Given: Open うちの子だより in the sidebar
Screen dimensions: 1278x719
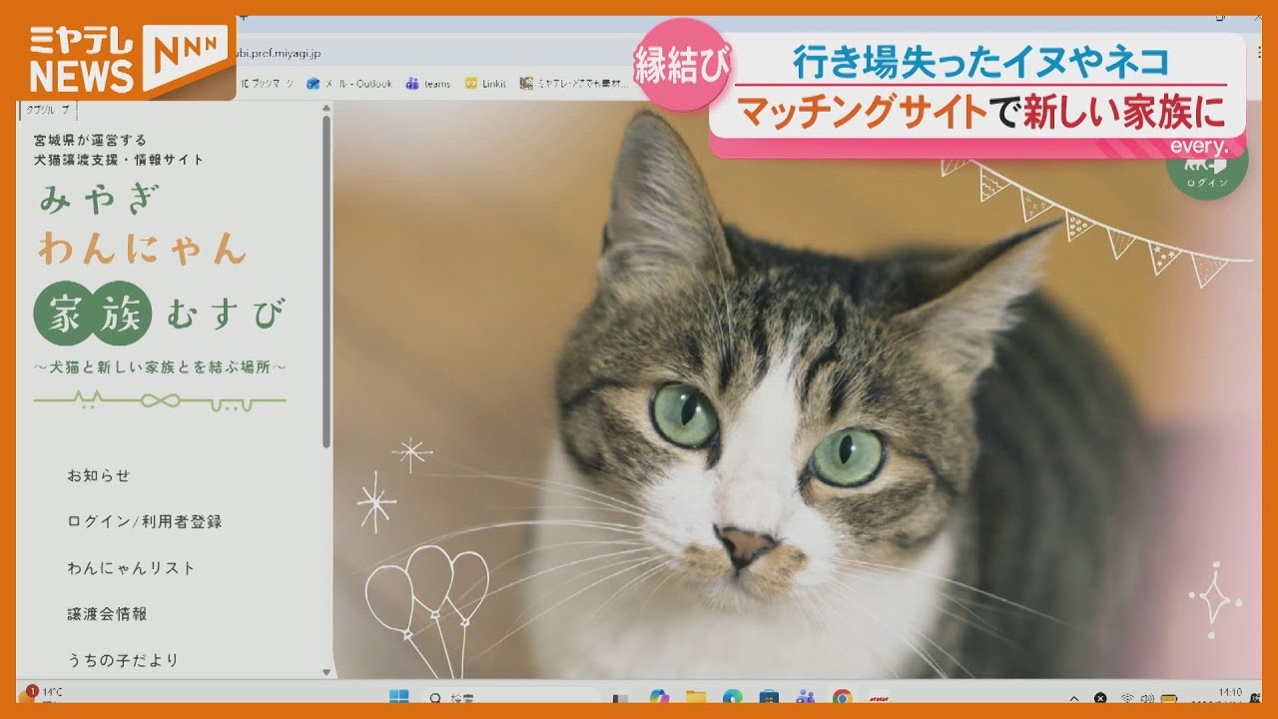Looking at the screenshot, I should tap(123, 660).
